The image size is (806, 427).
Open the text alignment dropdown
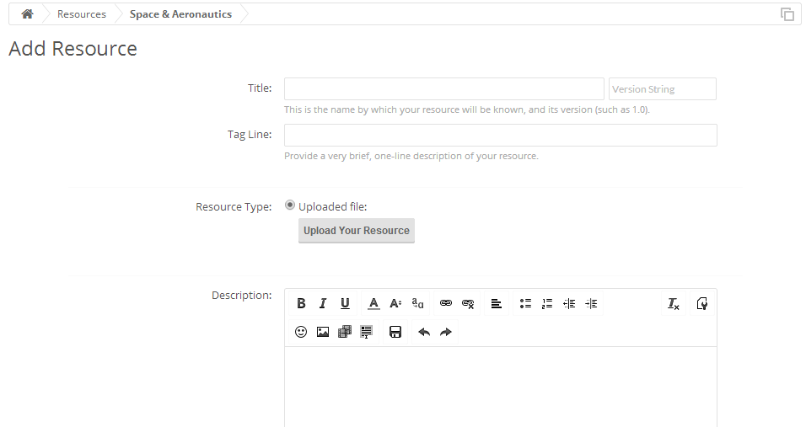(496, 303)
